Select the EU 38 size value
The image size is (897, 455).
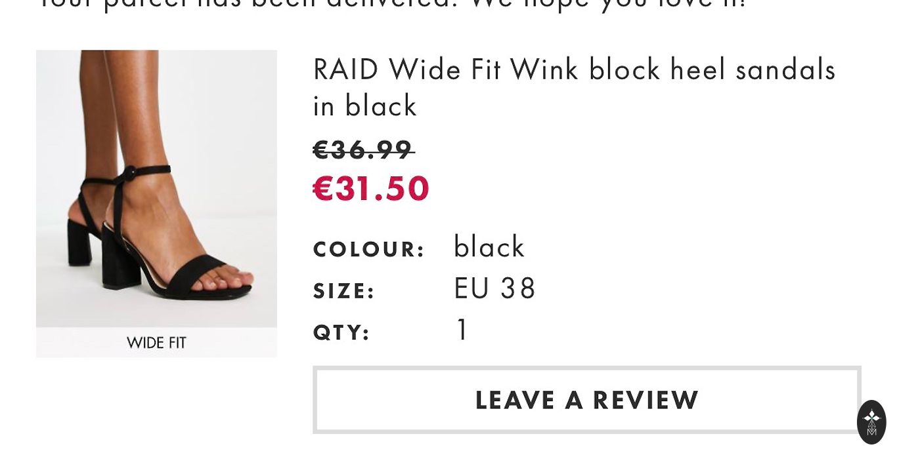point(495,288)
